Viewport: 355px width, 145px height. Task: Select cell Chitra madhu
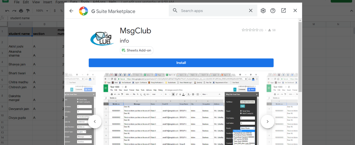(20, 80)
